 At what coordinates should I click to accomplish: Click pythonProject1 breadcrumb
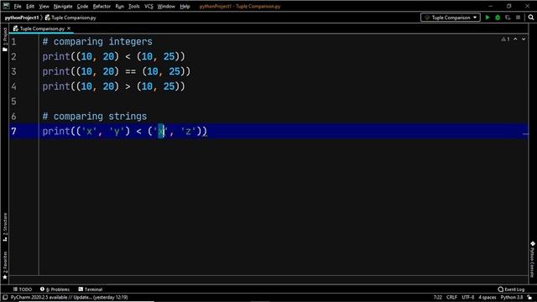click(22, 18)
